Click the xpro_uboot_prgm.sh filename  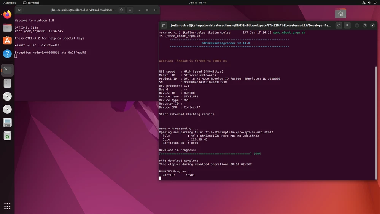click(x=289, y=32)
